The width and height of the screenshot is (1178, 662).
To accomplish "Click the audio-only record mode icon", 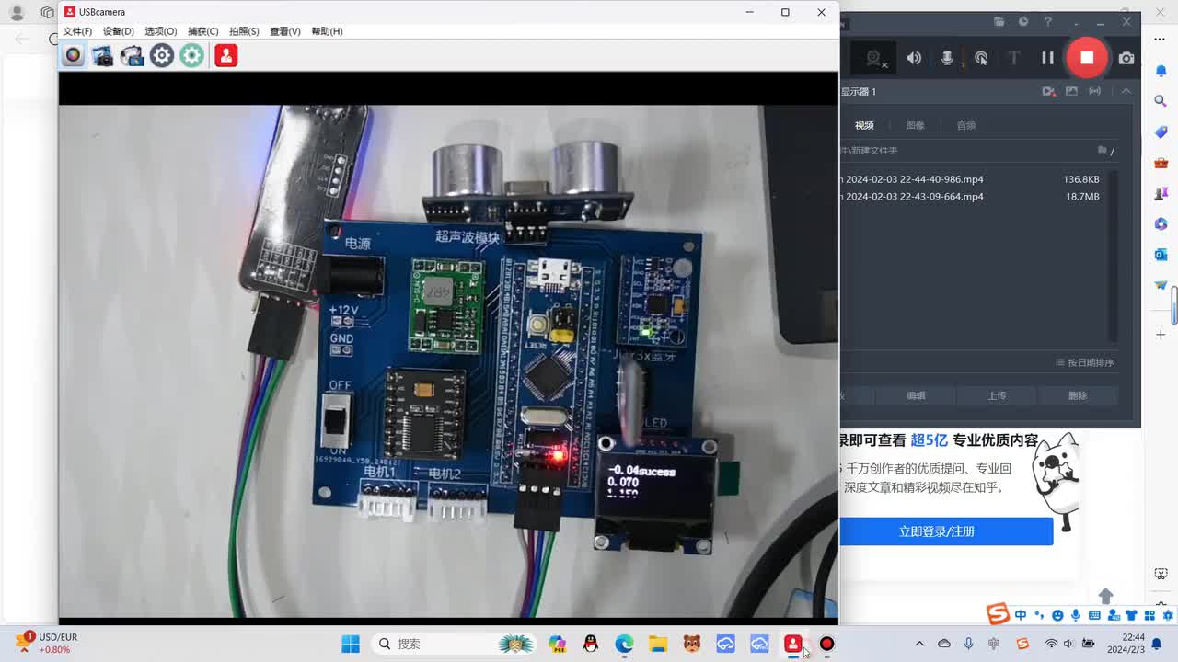I will (x=1095, y=91).
